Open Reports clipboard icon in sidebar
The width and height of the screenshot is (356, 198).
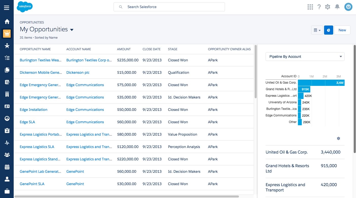tap(7, 131)
